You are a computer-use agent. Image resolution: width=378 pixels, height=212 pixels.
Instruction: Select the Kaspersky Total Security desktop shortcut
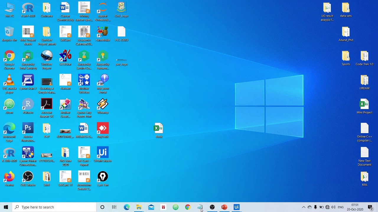click(x=28, y=60)
